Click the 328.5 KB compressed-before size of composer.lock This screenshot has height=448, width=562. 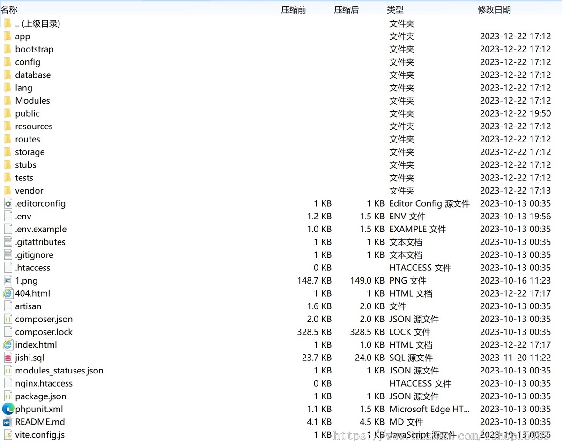(x=314, y=332)
